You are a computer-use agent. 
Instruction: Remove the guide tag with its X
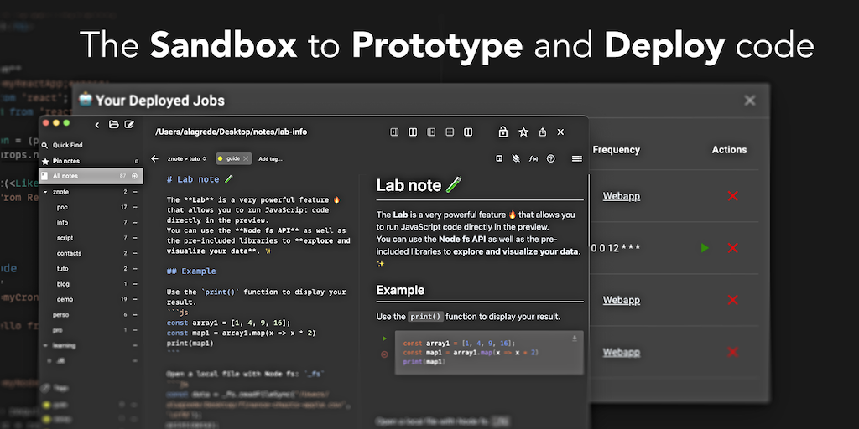[246, 158]
